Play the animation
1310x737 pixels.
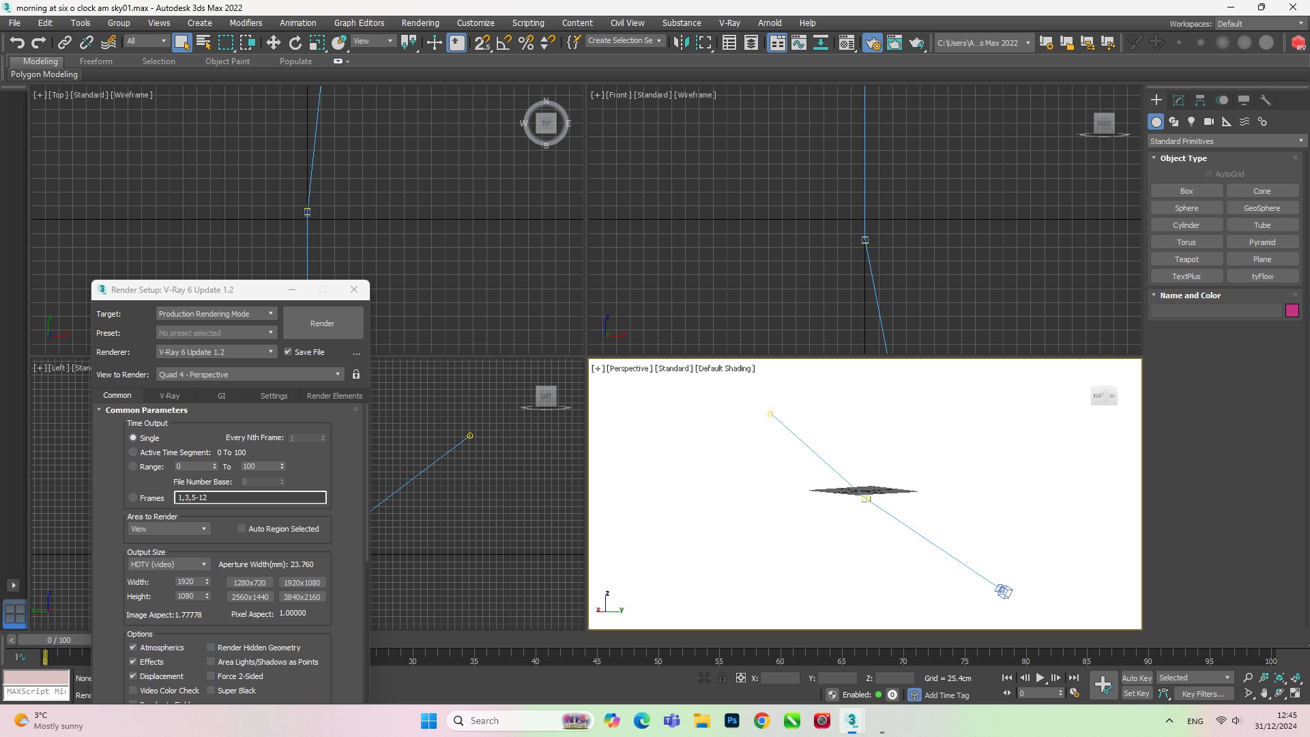(1040, 678)
